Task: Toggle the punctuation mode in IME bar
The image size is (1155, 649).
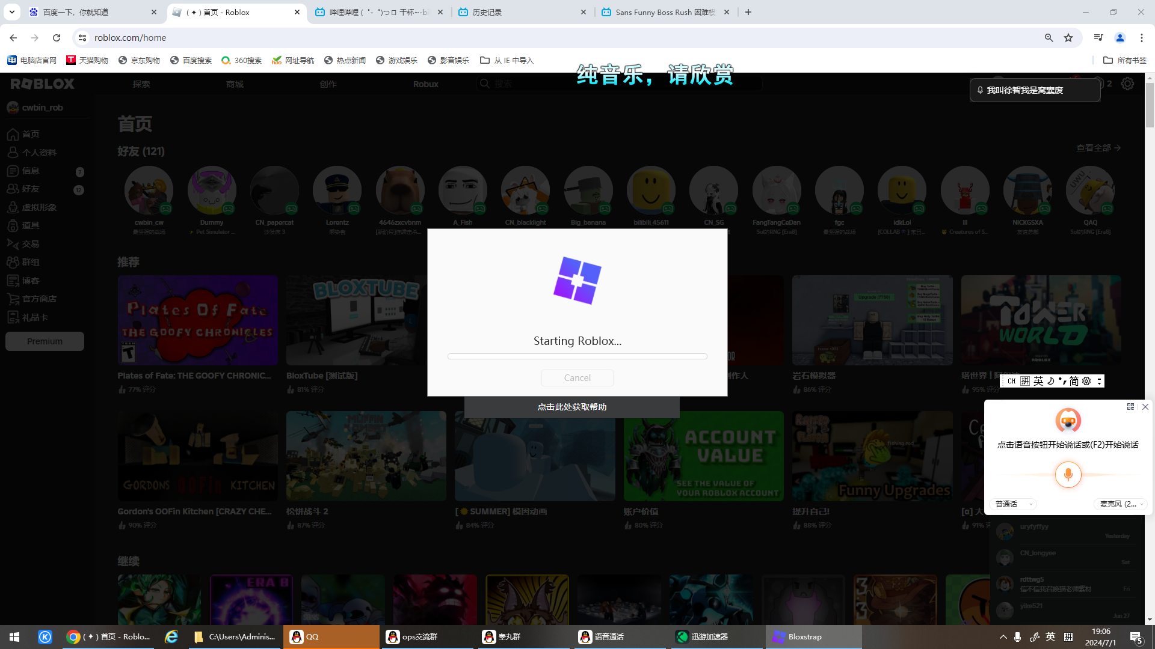Action: coord(1062,381)
